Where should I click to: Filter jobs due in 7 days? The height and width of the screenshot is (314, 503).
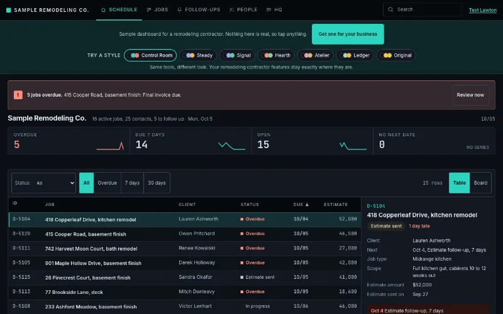coord(132,183)
